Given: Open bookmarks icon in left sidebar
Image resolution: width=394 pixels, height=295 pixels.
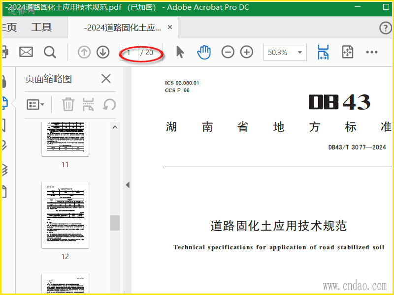Looking at the screenshot, I should pyautogui.click(x=4, y=126).
